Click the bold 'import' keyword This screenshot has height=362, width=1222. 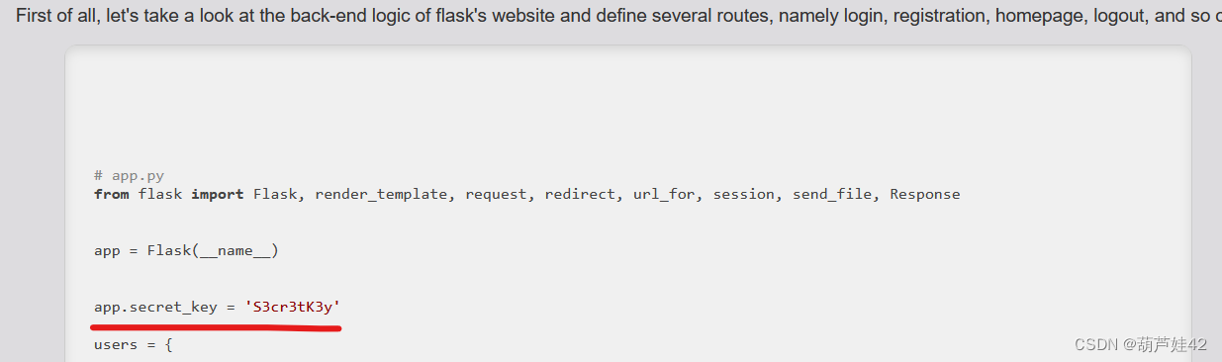tap(218, 195)
